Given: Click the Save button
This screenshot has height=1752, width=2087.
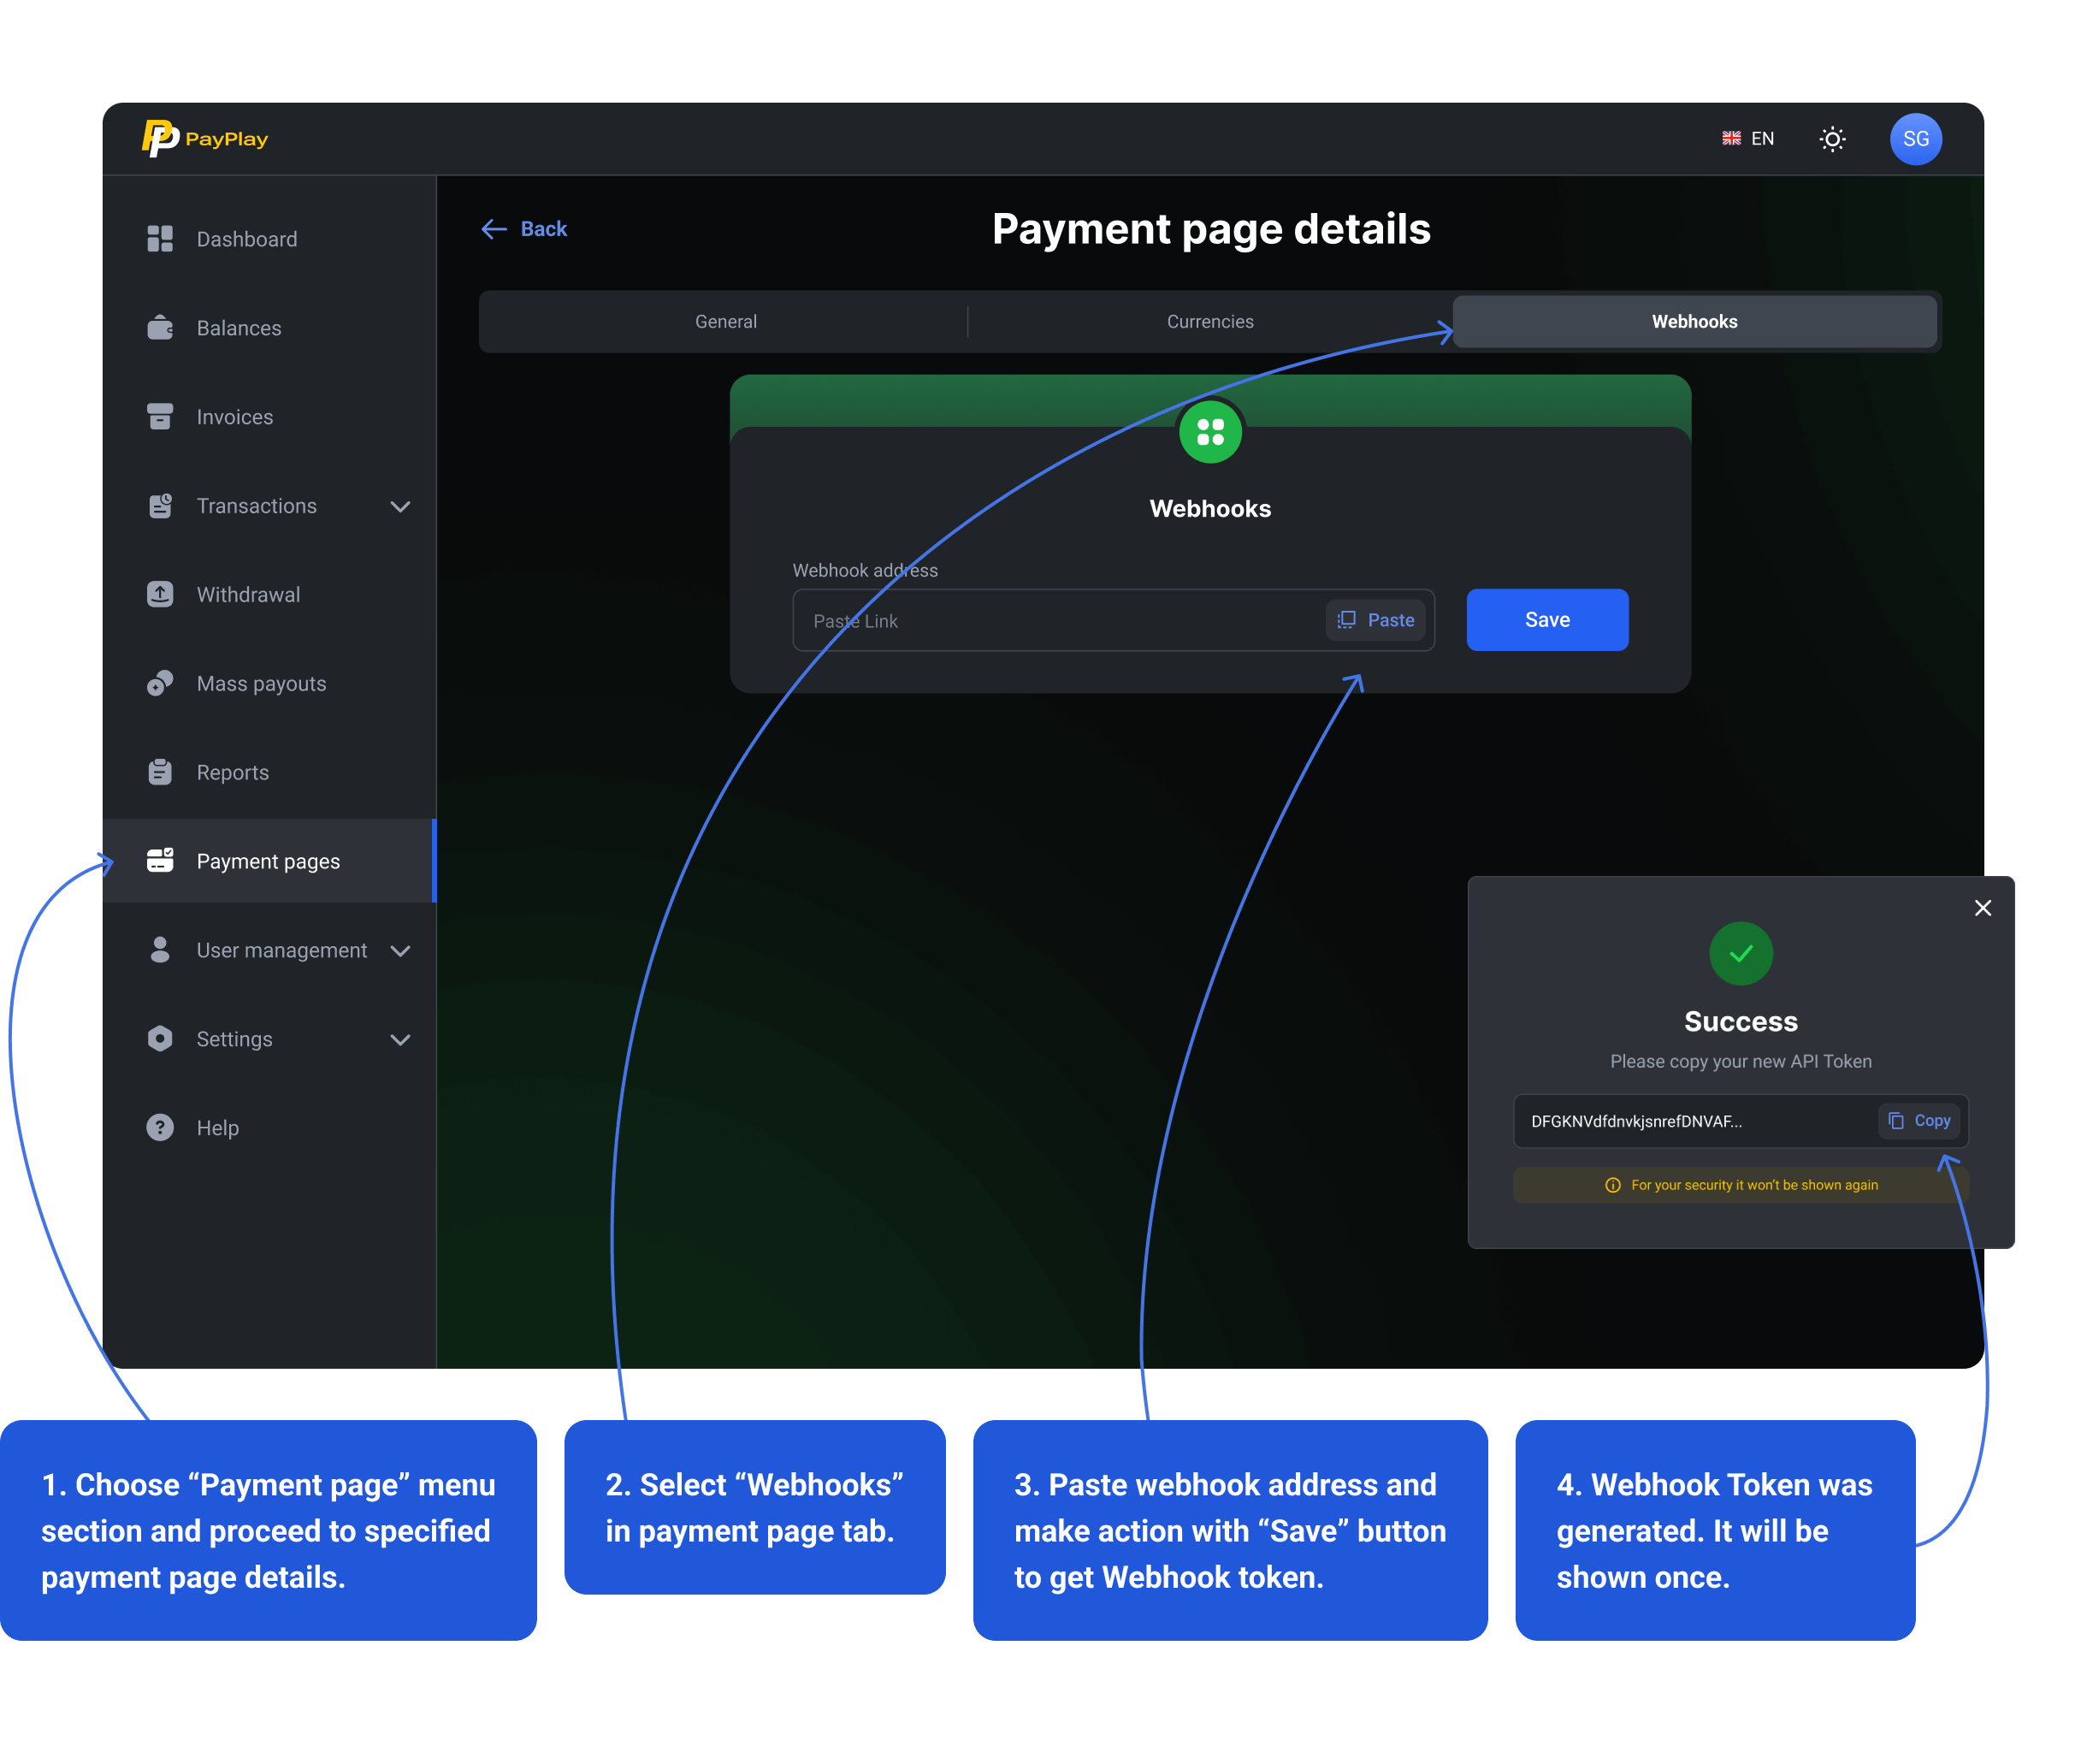Looking at the screenshot, I should tap(1546, 619).
